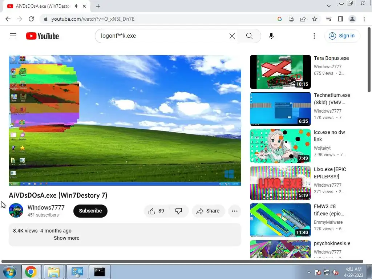Open Chrome's three-dot menu
This screenshot has width=372, height=279.
364,19
